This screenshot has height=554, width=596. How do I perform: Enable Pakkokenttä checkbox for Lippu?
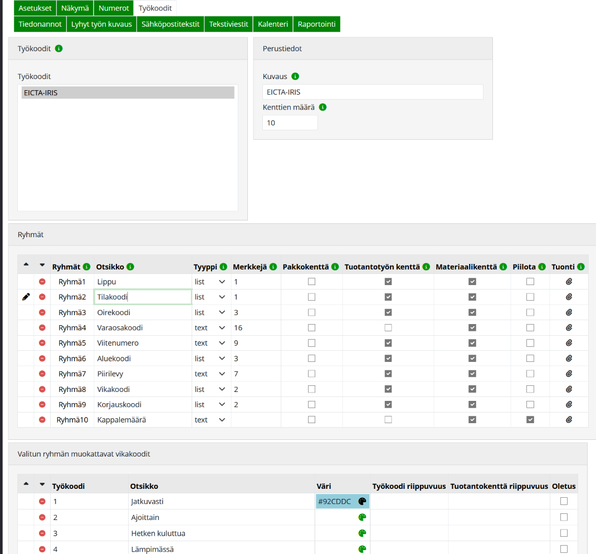311,282
